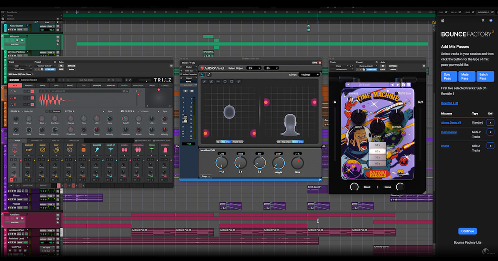Screen dimensions: 498x261
Task: Open the Select Object dropdown showing 29
Action: 254,68
